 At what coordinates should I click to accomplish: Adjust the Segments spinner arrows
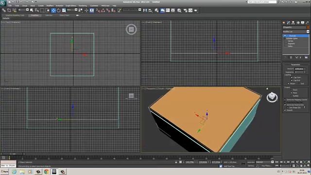[305, 72]
